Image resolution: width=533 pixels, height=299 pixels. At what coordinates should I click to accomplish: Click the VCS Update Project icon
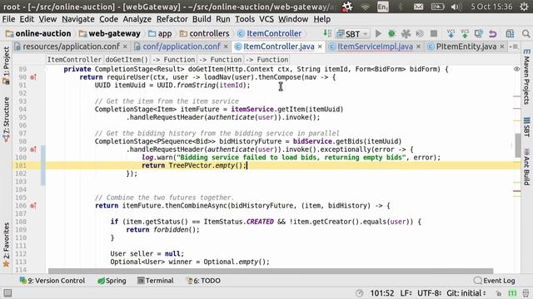451,33
